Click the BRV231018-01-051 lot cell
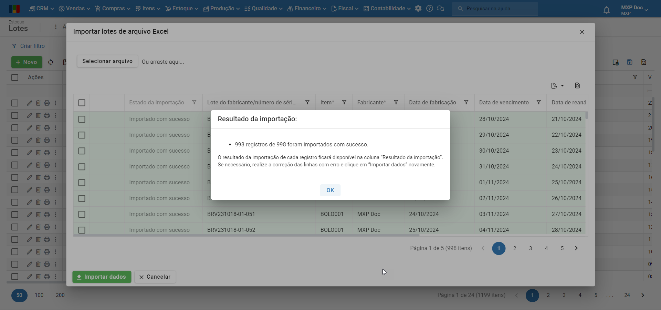The width and height of the screenshot is (661, 310). point(259,214)
